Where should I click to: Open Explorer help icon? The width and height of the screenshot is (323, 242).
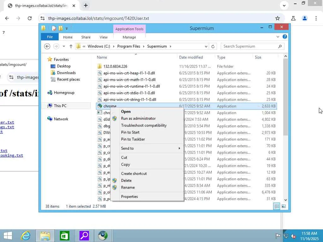coord(285,37)
